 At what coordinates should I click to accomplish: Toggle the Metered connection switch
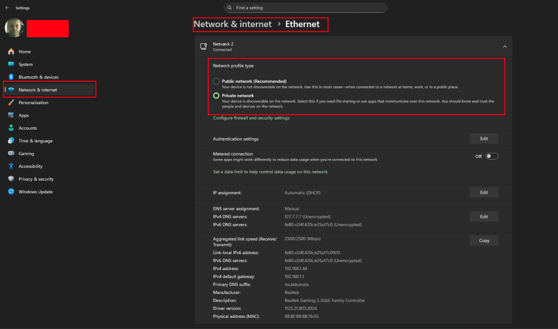(x=492, y=156)
